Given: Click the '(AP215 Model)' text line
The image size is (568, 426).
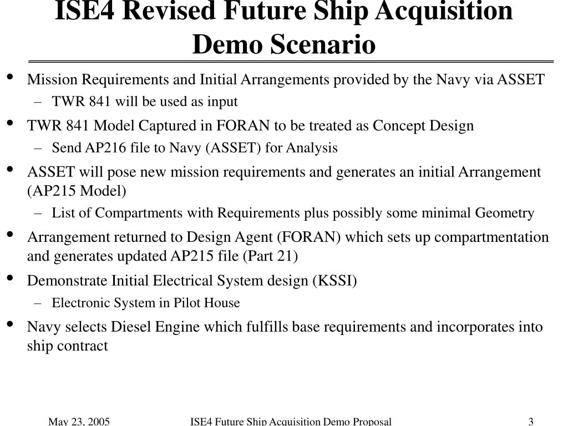Looking at the screenshot, I should pyautogui.click(x=77, y=191).
